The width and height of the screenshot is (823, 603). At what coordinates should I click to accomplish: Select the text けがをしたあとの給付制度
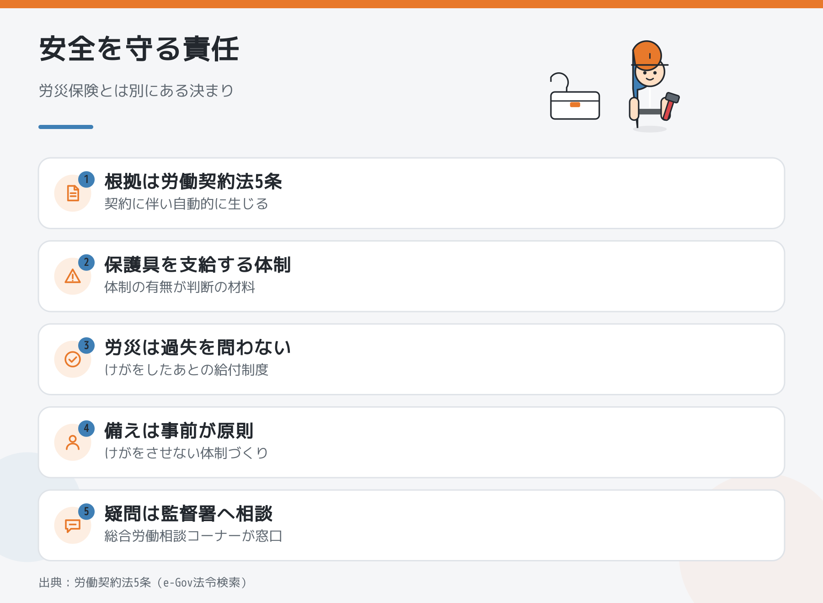pyautogui.click(x=187, y=370)
